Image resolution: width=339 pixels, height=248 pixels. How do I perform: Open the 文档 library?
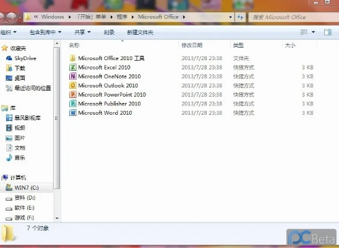point(15,148)
